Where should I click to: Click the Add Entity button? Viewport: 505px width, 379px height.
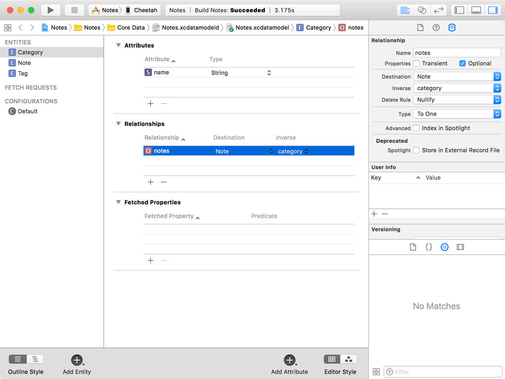76,360
